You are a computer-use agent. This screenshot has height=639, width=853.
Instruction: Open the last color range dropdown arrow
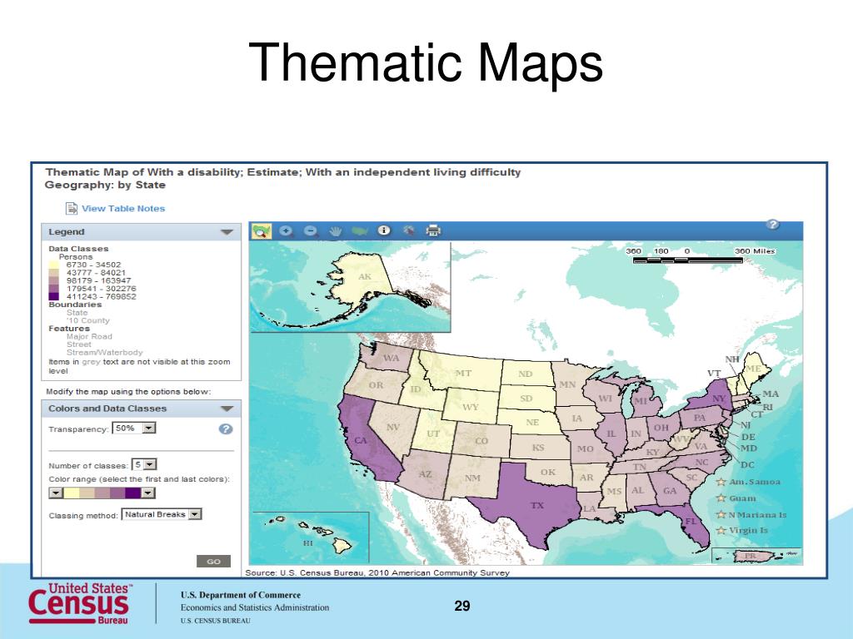tap(148, 493)
